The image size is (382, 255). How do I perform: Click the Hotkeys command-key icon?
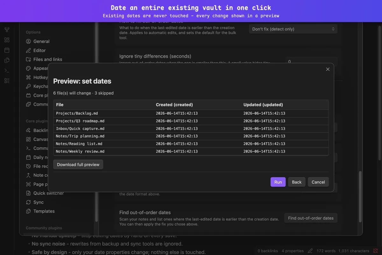(28, 77)
